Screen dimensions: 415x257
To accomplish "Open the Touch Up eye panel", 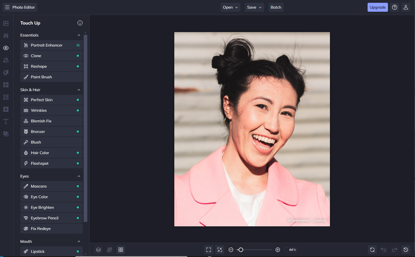I will pyautogui.click(x=6, y=48).
